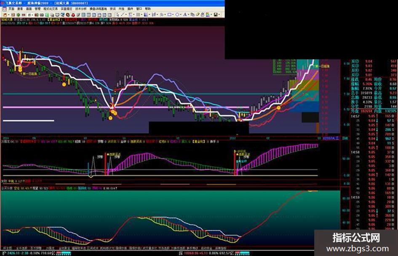Open the 操盘训练基地 menu
Viewport: 398px width, 256px height.
click(98, 9)
